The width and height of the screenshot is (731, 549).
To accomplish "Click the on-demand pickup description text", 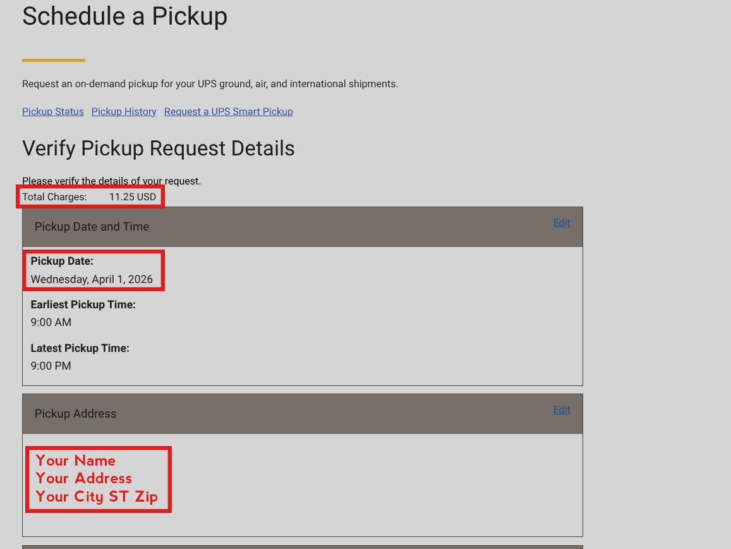I will (210, 84).
